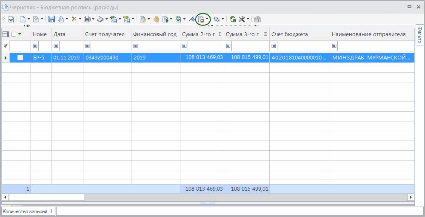Toggle the select-all checkbox in grid header
Viewport: 425px width, 217px height.
tap(14, 34)
